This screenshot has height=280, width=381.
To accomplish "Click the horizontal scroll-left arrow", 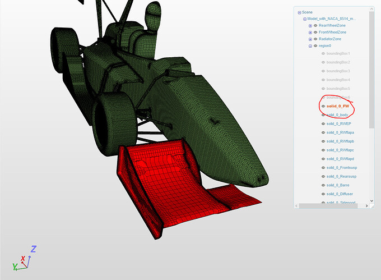I will tap(296, 206).
